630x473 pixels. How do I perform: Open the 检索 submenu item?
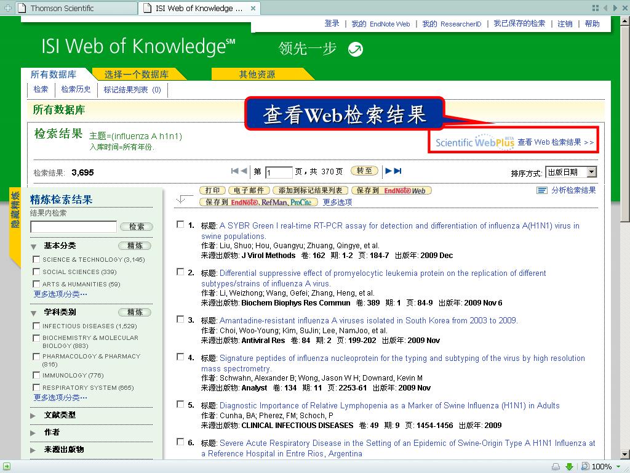coord(41,89)
